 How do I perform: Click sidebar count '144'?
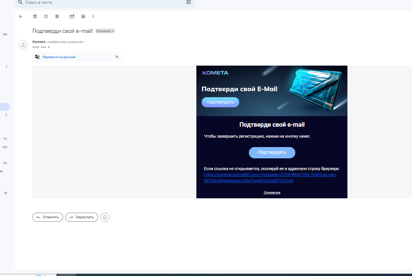click(x=5, y=34)
